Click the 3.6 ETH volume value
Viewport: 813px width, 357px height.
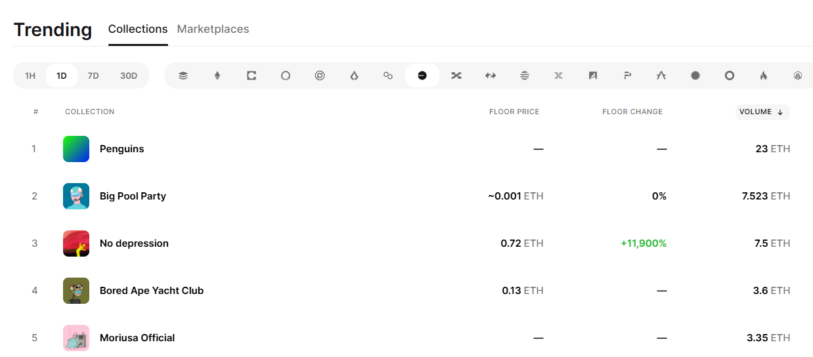(x=772, y=291)
